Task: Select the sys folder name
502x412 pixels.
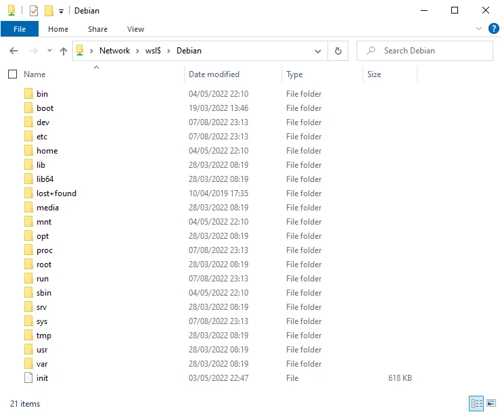Action: click(42, 321)
